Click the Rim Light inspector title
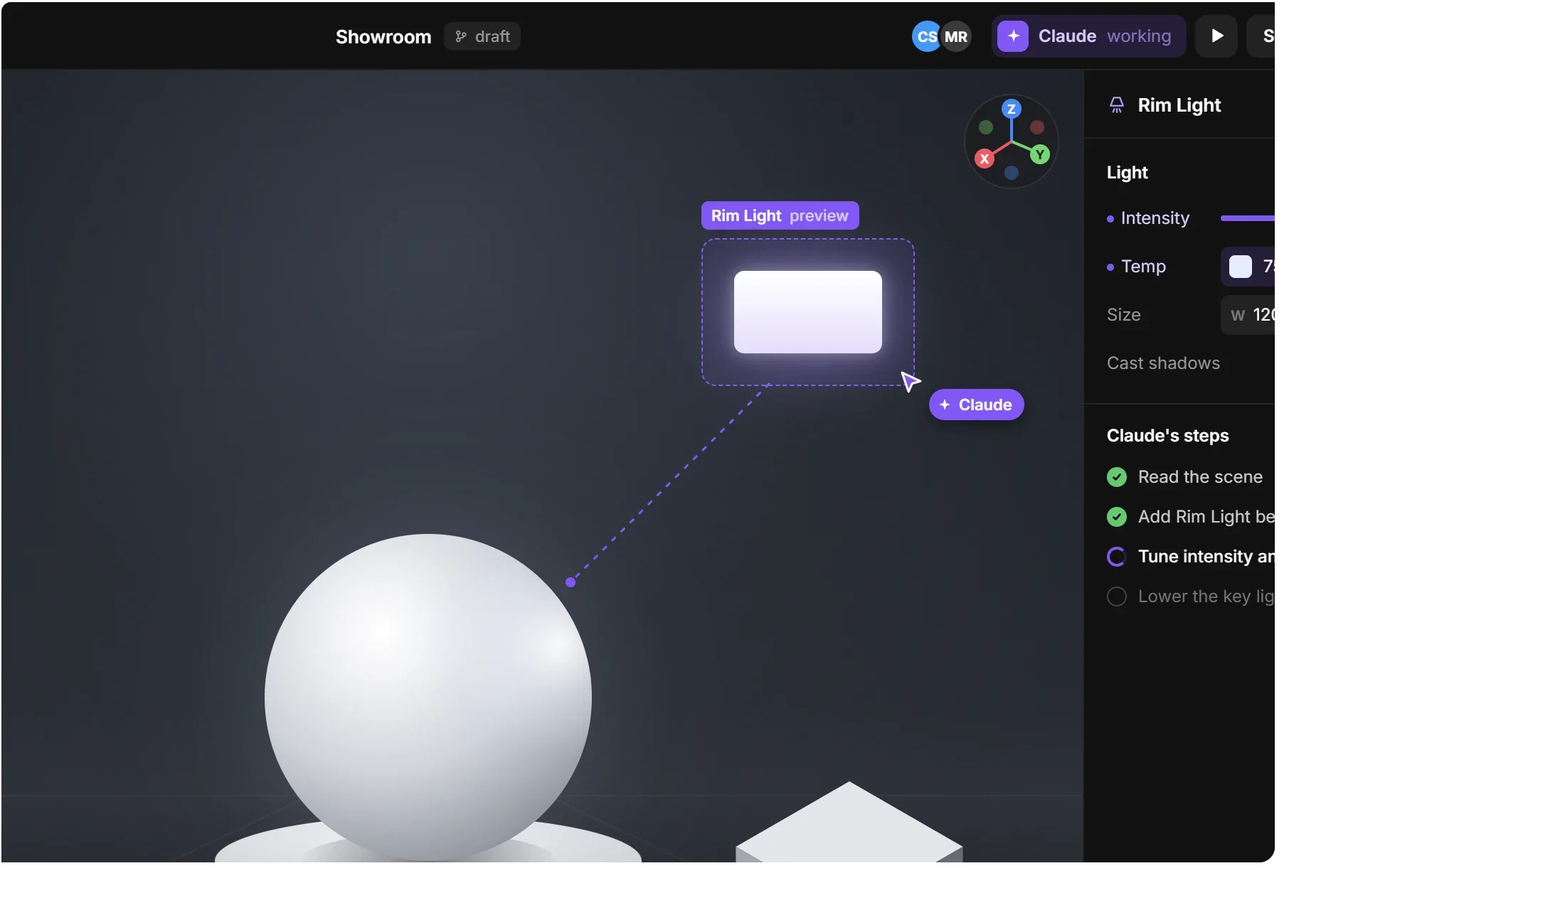Image resolution: width=1565 pixels, height=910 pixels. (x=1179, y=105)
